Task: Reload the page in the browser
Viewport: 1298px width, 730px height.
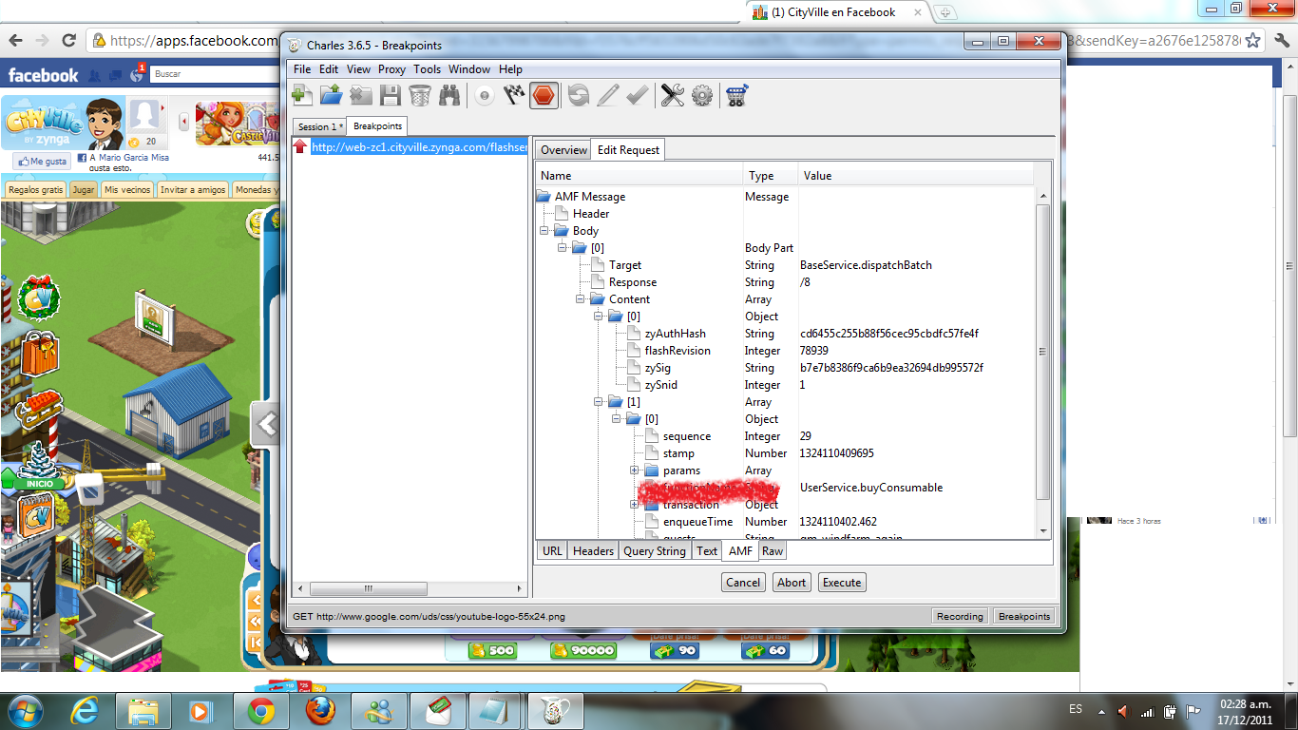Action: click(x=68, y=41)
